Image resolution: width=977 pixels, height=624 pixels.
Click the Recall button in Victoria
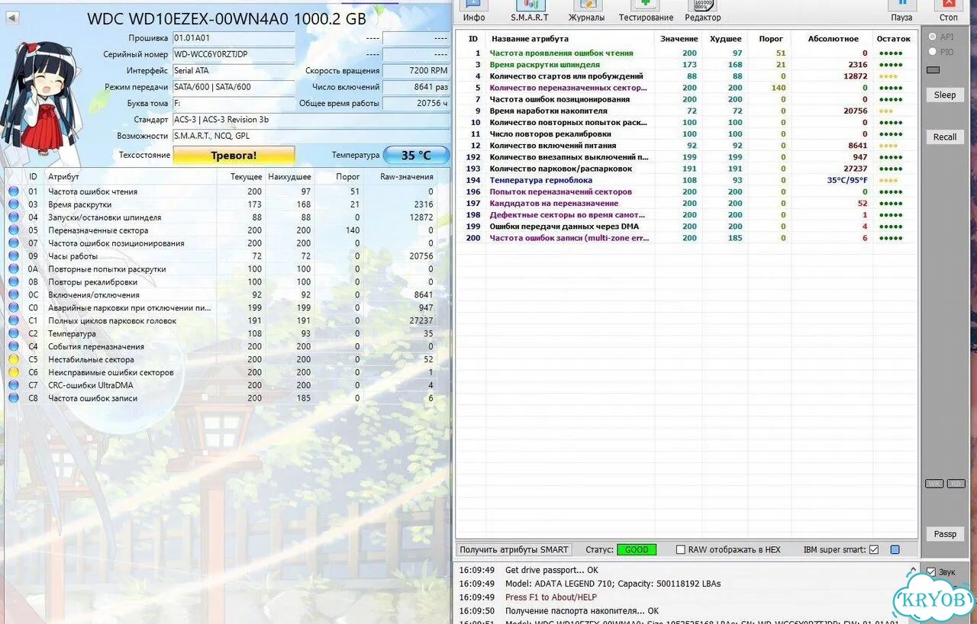pos(945,137)
